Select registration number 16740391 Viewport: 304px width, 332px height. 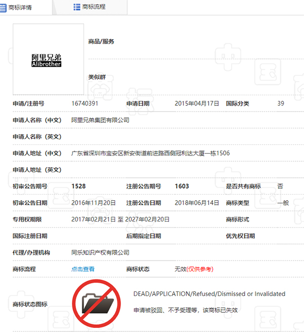coord(85,103)
